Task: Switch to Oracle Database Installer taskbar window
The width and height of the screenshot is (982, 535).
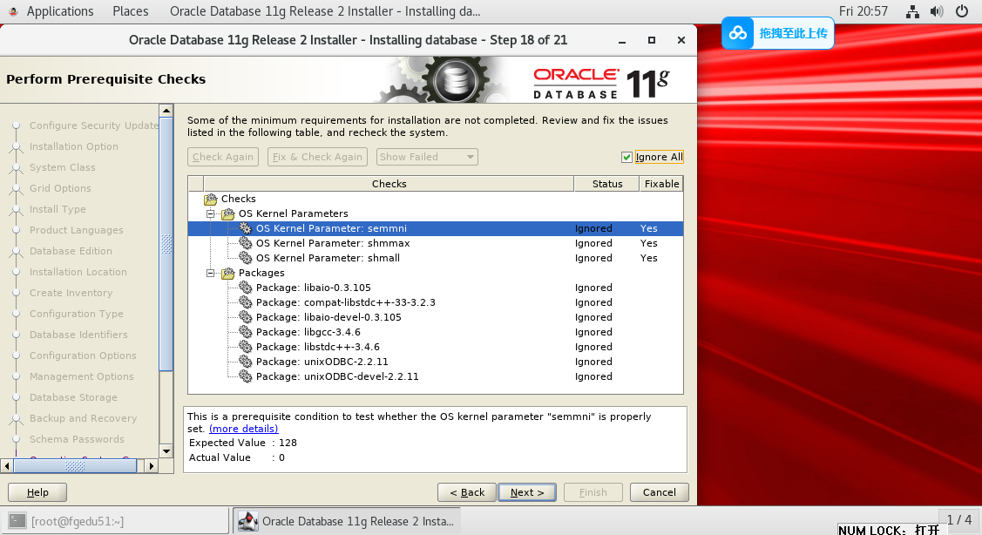Action: click(x=347, y=520)
